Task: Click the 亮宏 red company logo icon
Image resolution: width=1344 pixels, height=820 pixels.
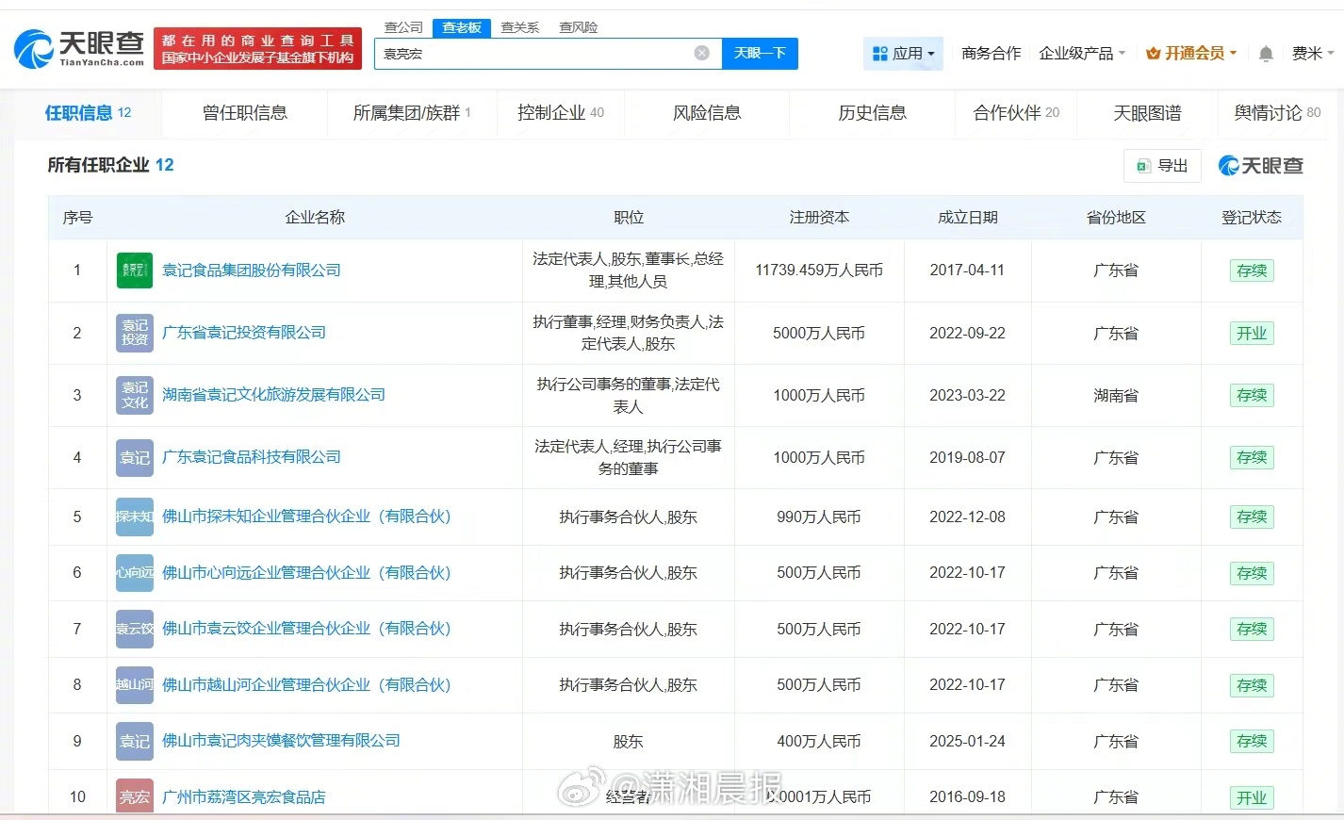Action: pos(134,796)
